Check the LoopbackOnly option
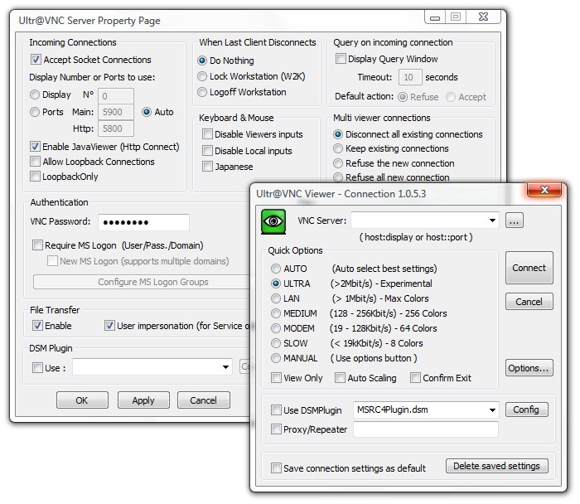 coord(35,177)
